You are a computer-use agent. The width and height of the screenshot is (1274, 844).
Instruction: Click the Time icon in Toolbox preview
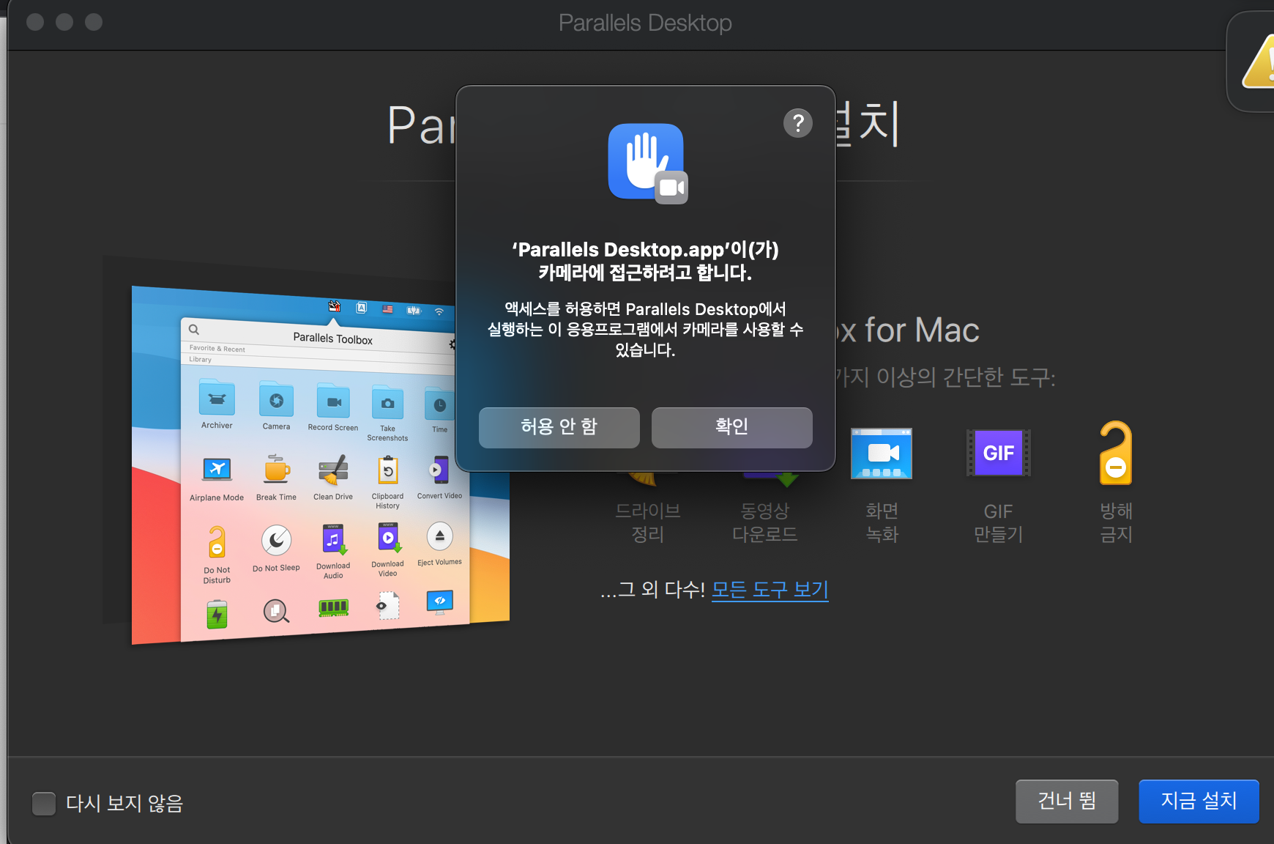coord(439,404)
